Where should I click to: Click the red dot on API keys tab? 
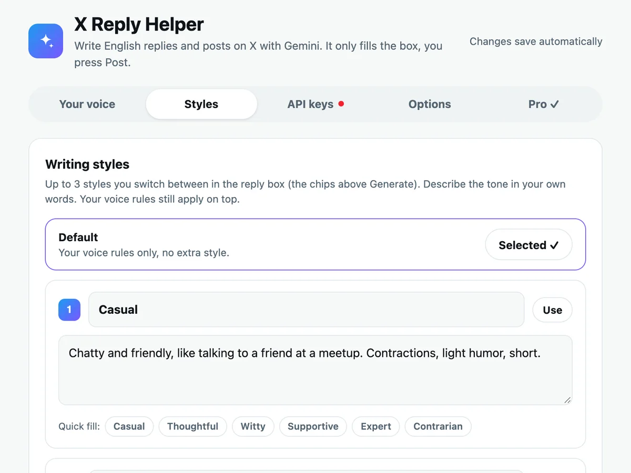[x=341, y=104]
